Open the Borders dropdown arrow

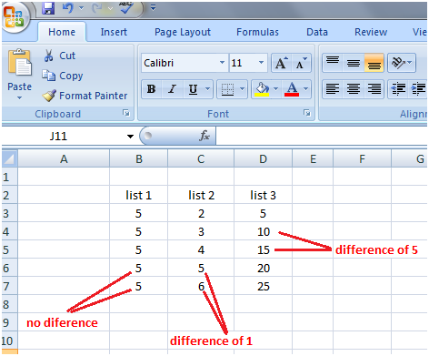[x=242, y=89]
